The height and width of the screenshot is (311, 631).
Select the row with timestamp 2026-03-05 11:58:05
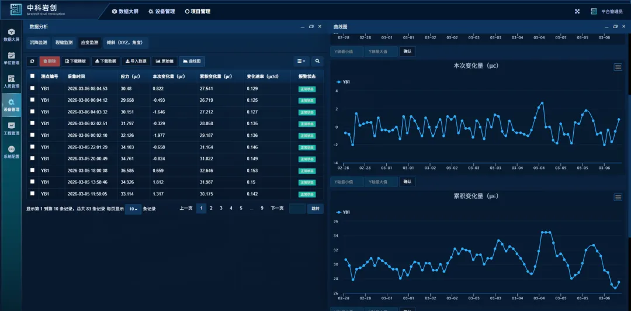[32, 193]
